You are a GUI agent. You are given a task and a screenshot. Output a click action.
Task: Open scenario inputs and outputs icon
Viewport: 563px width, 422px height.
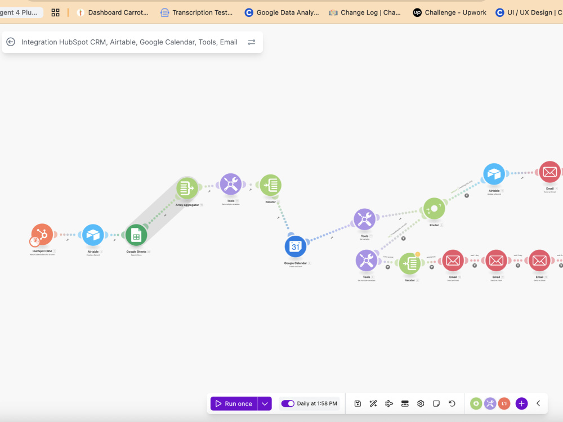click(405, 403)
